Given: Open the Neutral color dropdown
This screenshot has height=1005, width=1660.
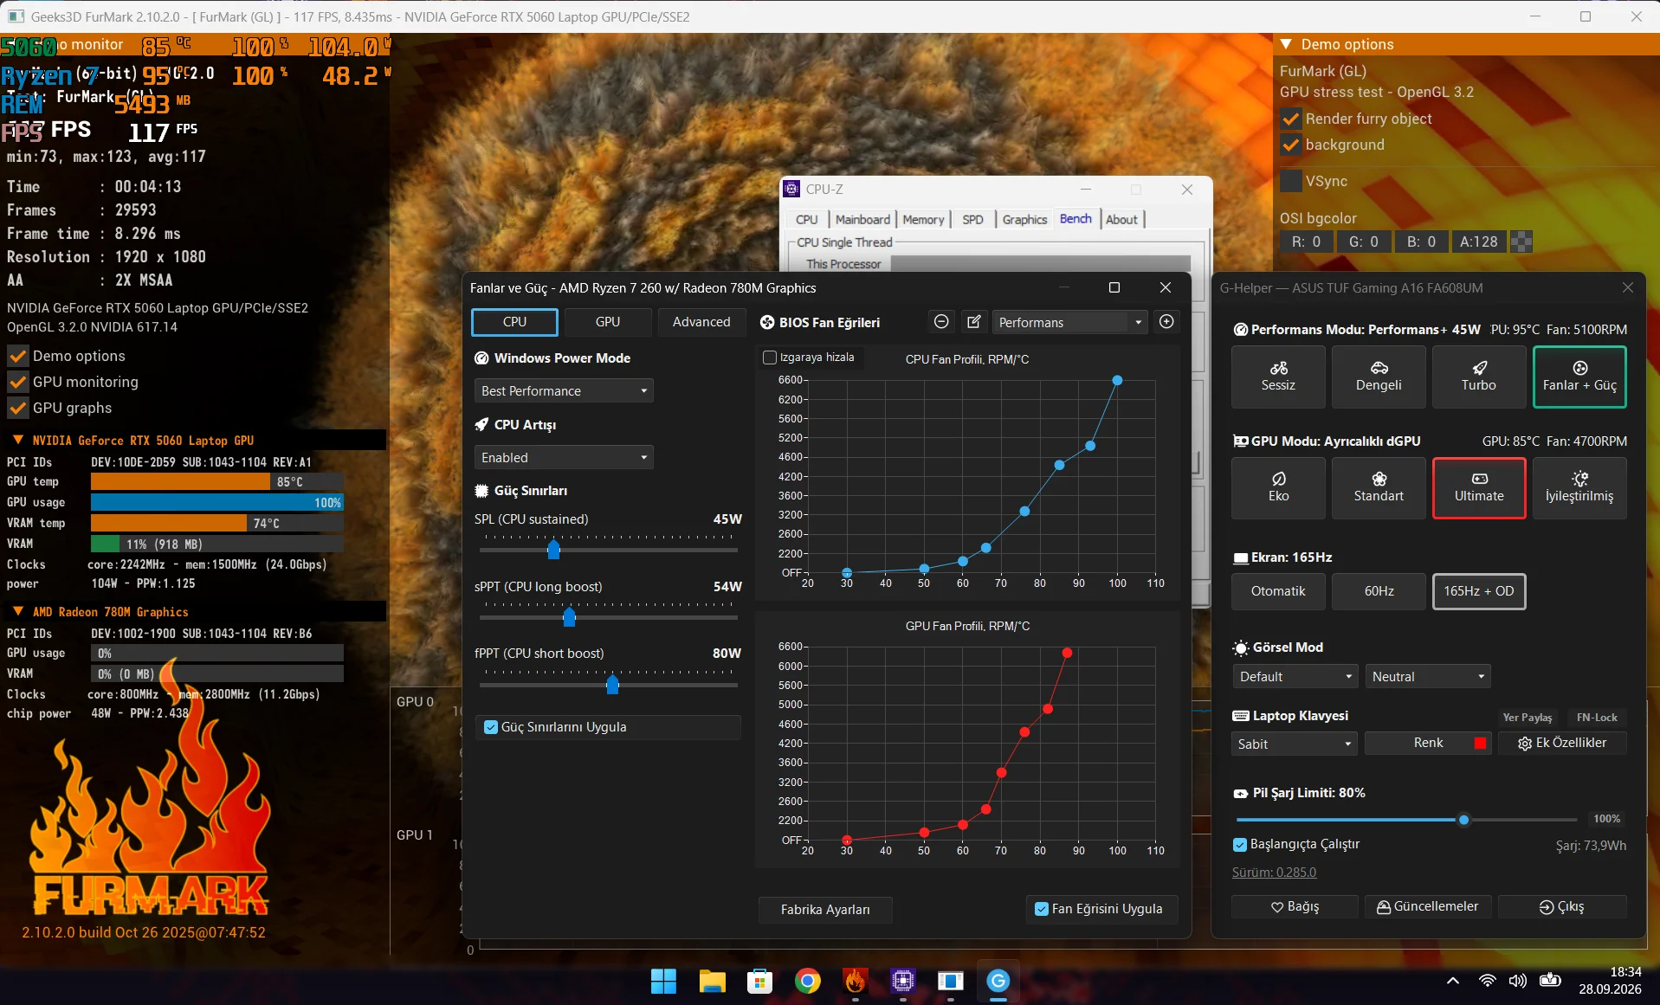Looking at the screenshot, I should 1428,677.
